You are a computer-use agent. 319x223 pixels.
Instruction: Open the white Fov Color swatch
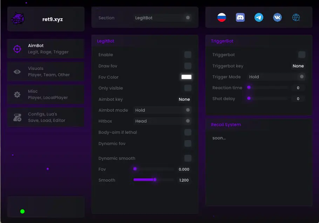(186, 77)
